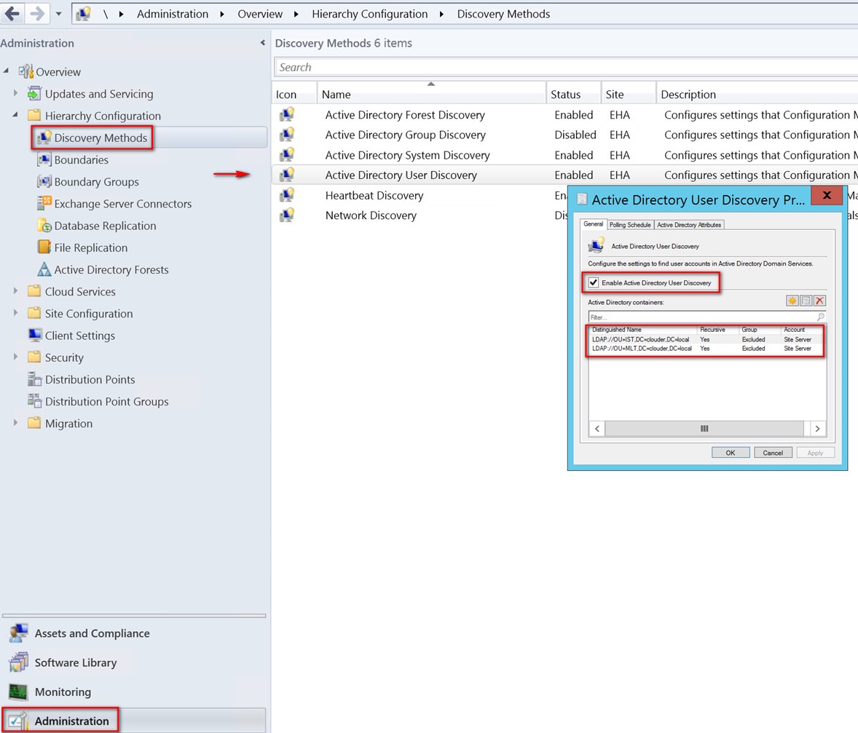858x733 pixels.
Task: Collapse the Hierarchy Configuration node
Action: 15,114
